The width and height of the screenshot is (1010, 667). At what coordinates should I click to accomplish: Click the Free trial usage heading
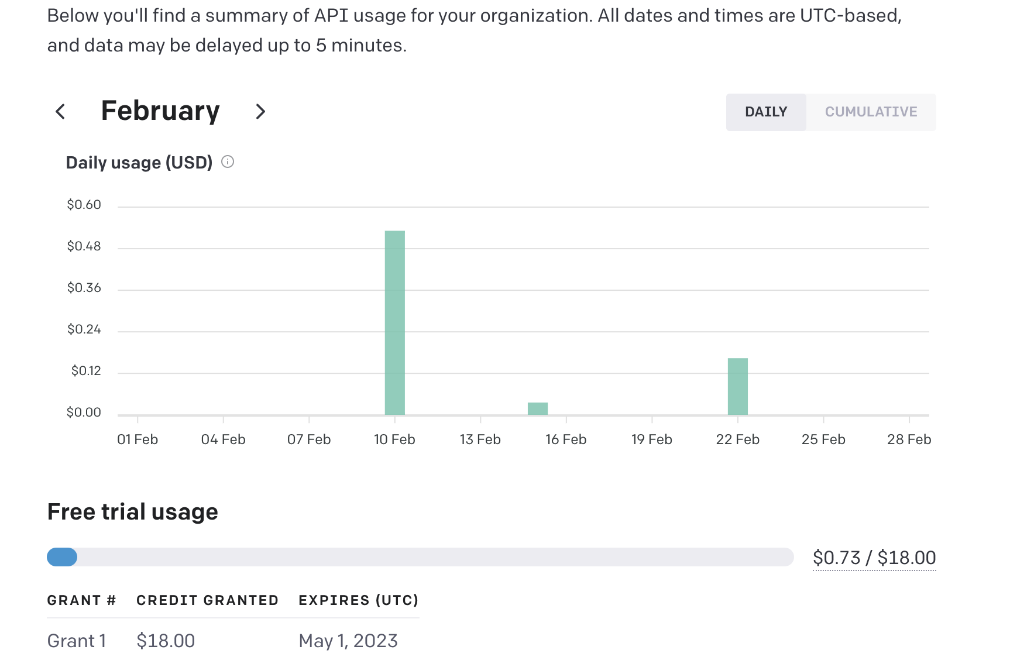point(132,511)
